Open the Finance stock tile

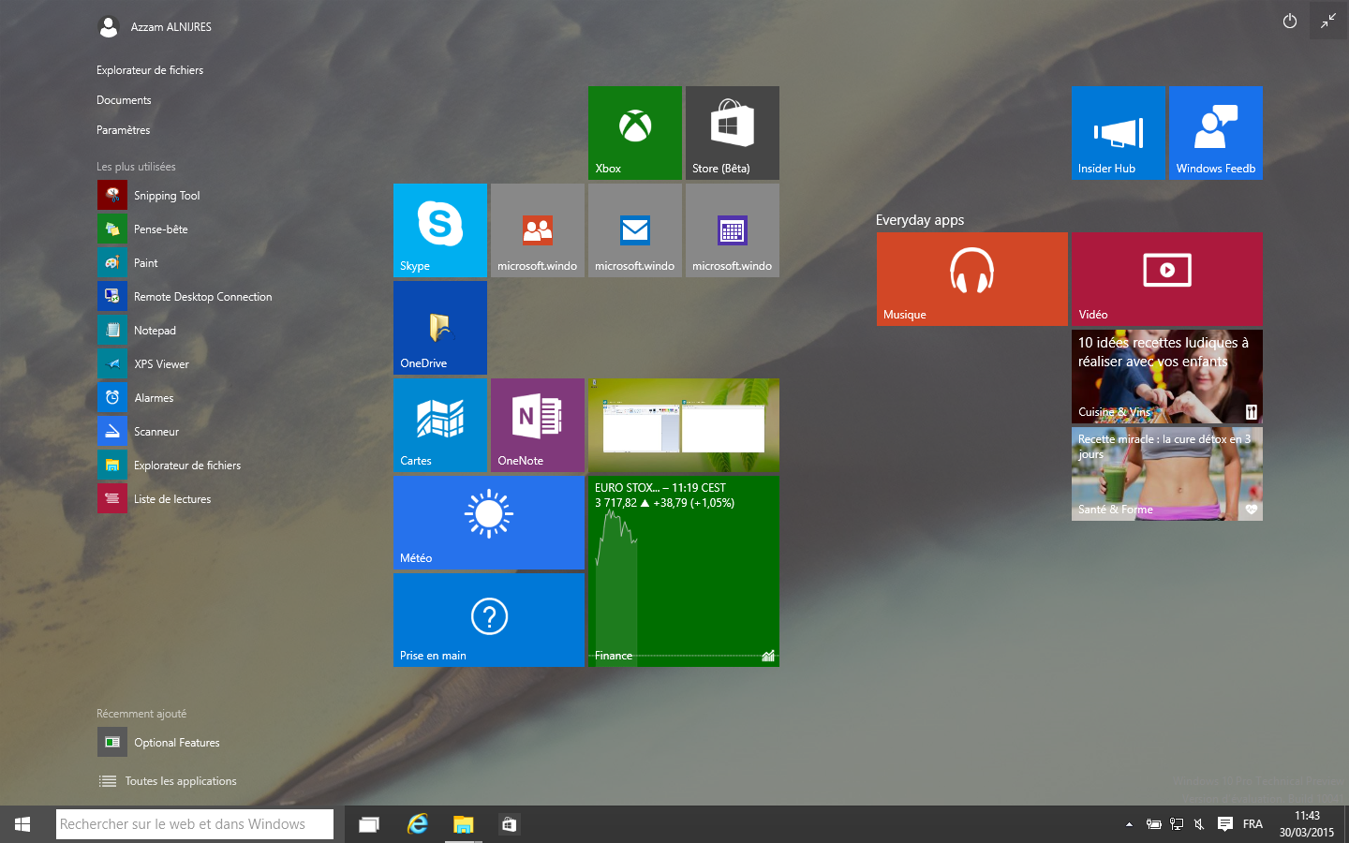[x=684, y=571]
